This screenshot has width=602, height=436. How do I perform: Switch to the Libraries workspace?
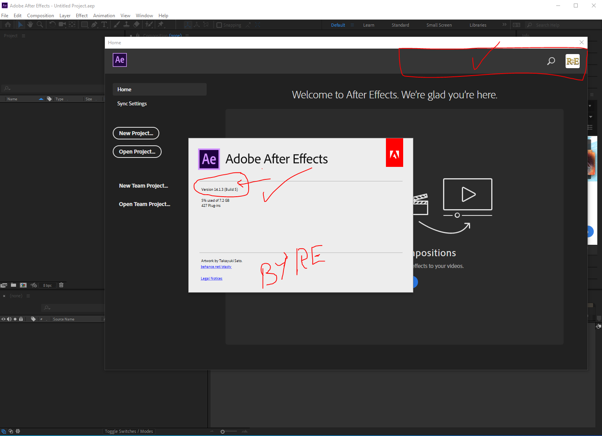(478, 25)
